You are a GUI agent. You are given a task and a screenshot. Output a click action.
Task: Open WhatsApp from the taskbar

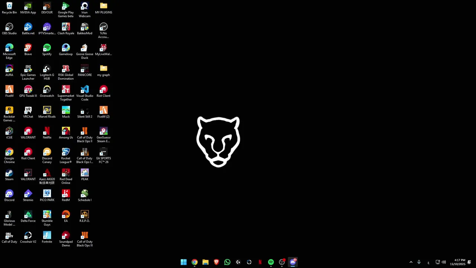[227, 262]
